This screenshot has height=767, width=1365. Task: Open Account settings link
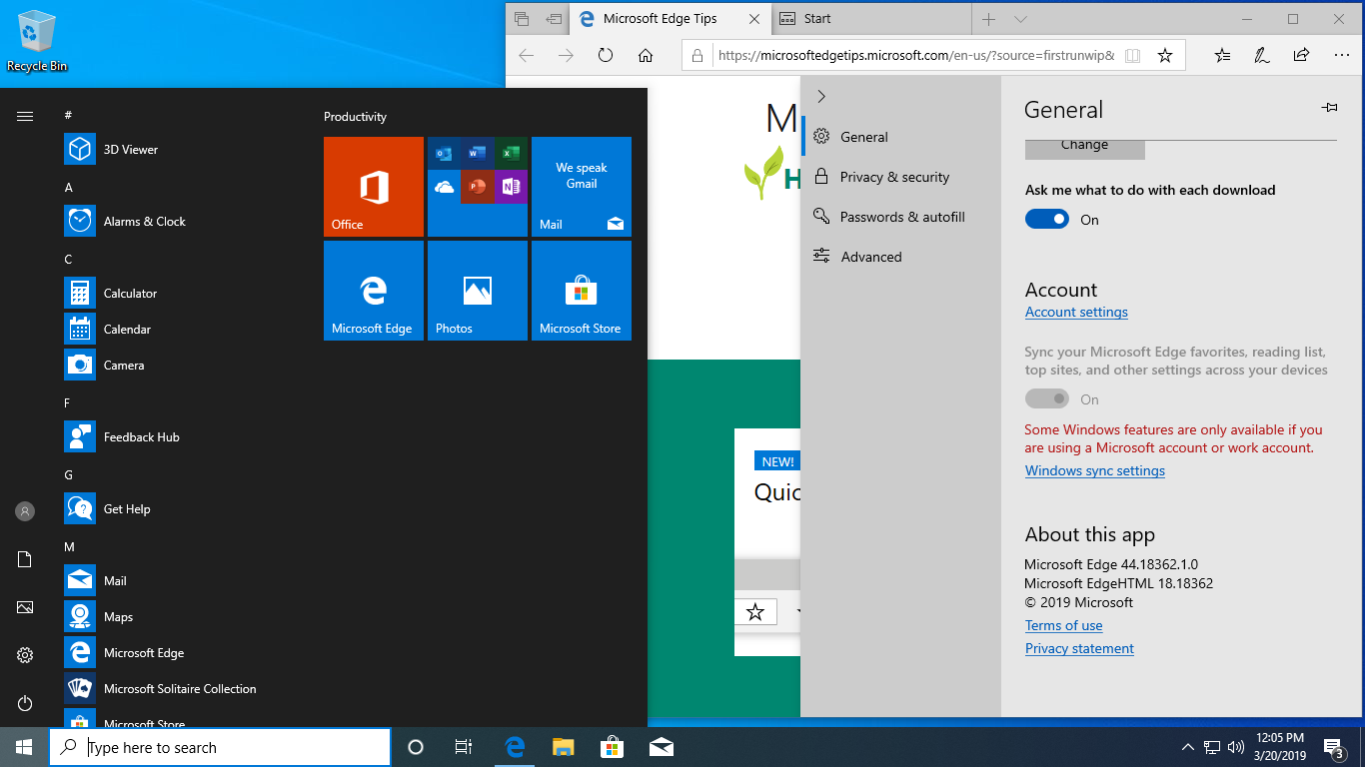[x=1076, y=312]
